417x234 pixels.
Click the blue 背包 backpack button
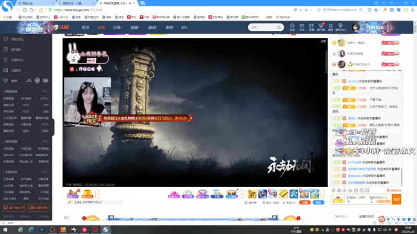click(x=318, y=202)
